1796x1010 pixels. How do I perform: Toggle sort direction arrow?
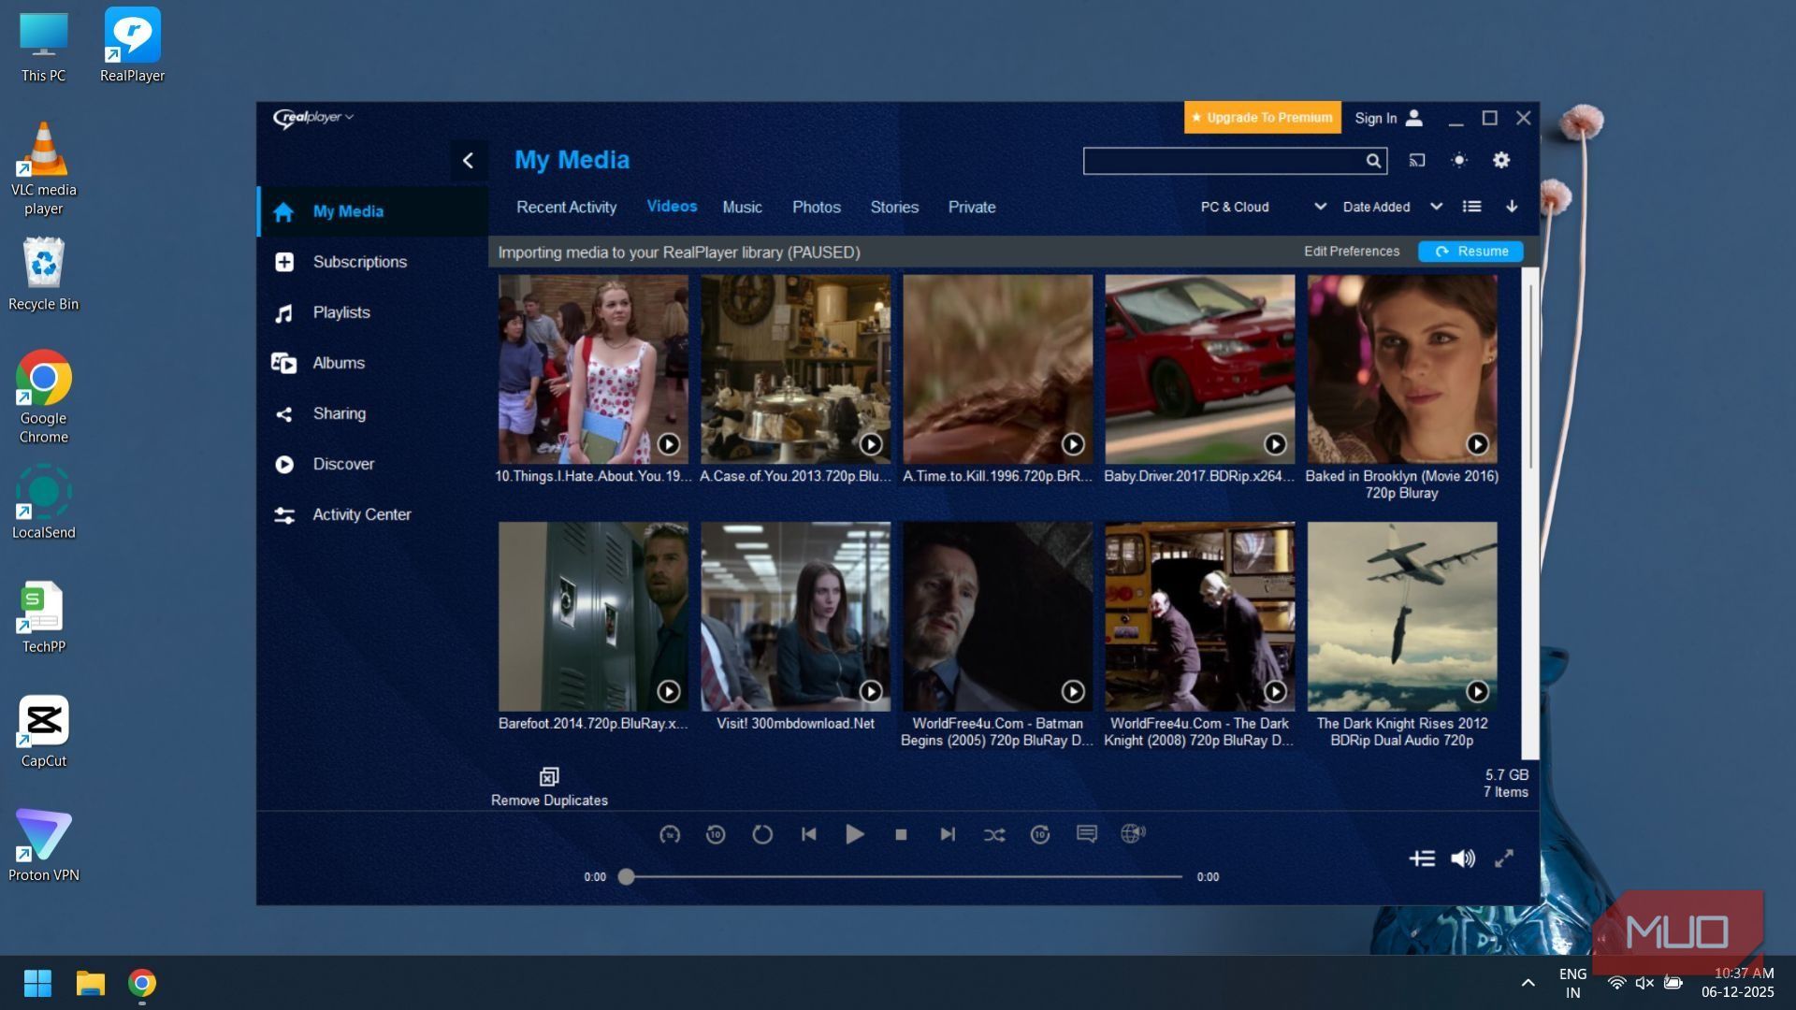click(1512, 207)
